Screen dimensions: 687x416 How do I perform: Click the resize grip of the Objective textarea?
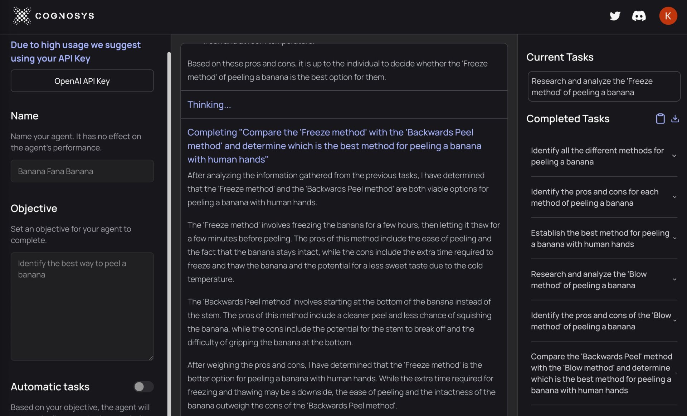(x=151, y=358)
